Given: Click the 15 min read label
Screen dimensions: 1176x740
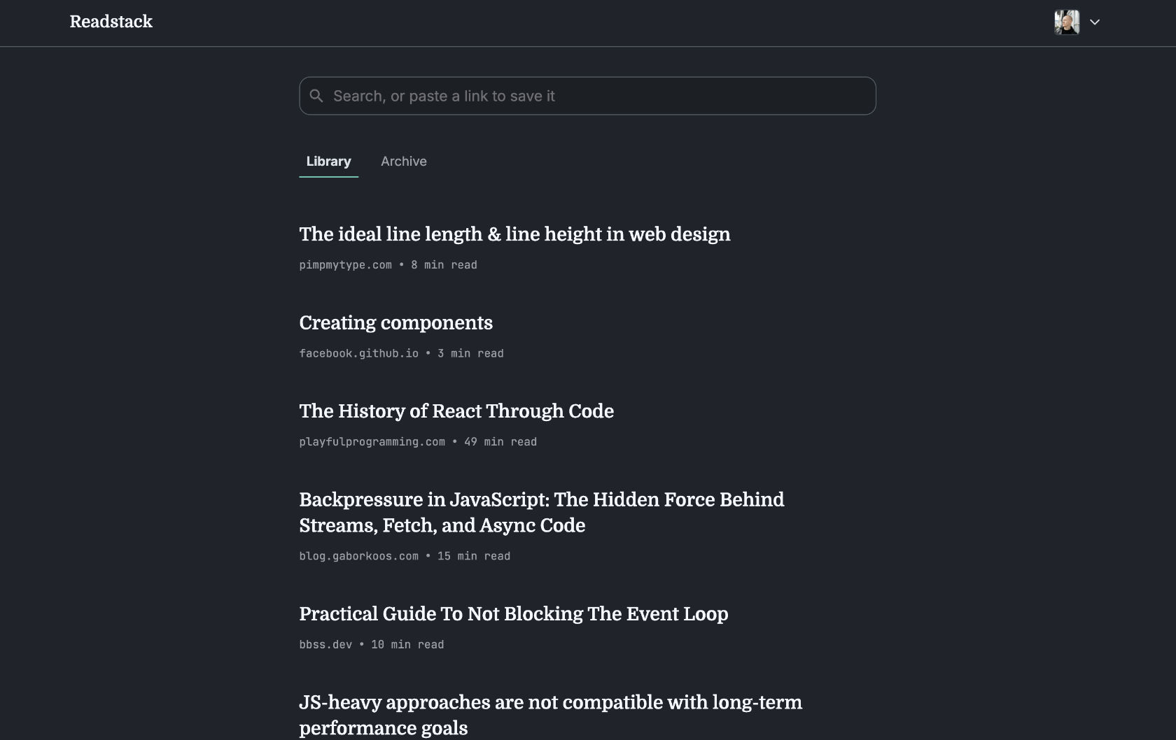Looking at the screenshot, I should pyautogui.click(x=474, y=556).
